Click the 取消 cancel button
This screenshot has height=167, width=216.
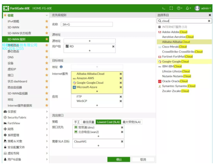click(x=143, y=160)
